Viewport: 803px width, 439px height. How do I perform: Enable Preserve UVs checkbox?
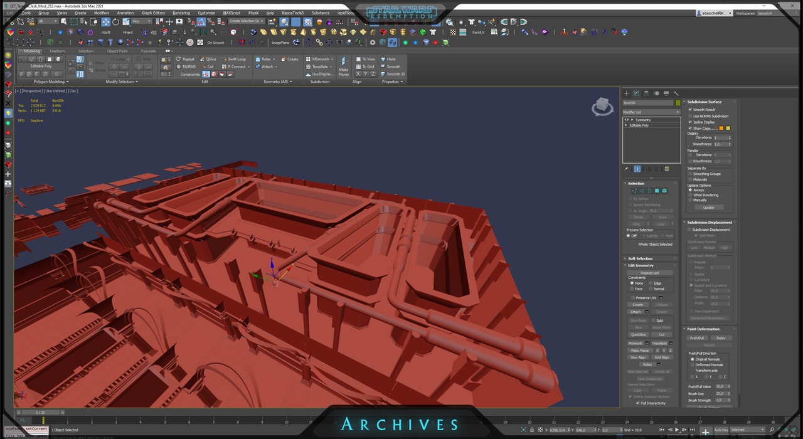[x=632, y=298]
